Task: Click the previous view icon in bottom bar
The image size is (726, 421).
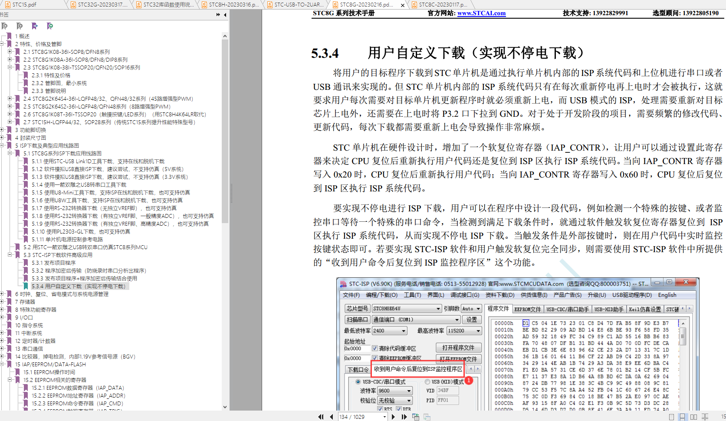Action: [416, 417]
